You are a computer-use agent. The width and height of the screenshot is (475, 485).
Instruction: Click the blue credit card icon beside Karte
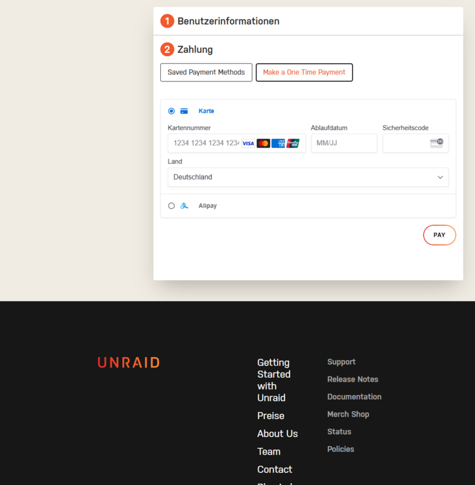(184, 111)
